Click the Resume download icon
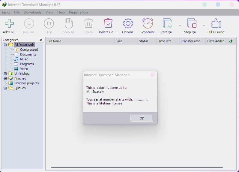 [x=29, y=23]
